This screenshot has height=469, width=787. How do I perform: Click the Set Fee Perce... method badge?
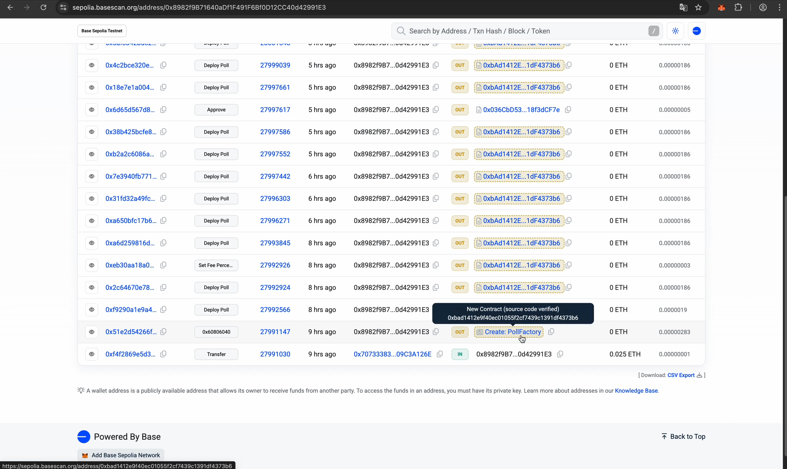[x=216, y=265]
